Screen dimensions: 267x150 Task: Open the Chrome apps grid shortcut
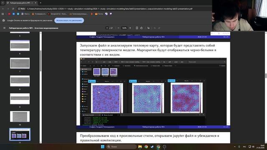(3, 14)
